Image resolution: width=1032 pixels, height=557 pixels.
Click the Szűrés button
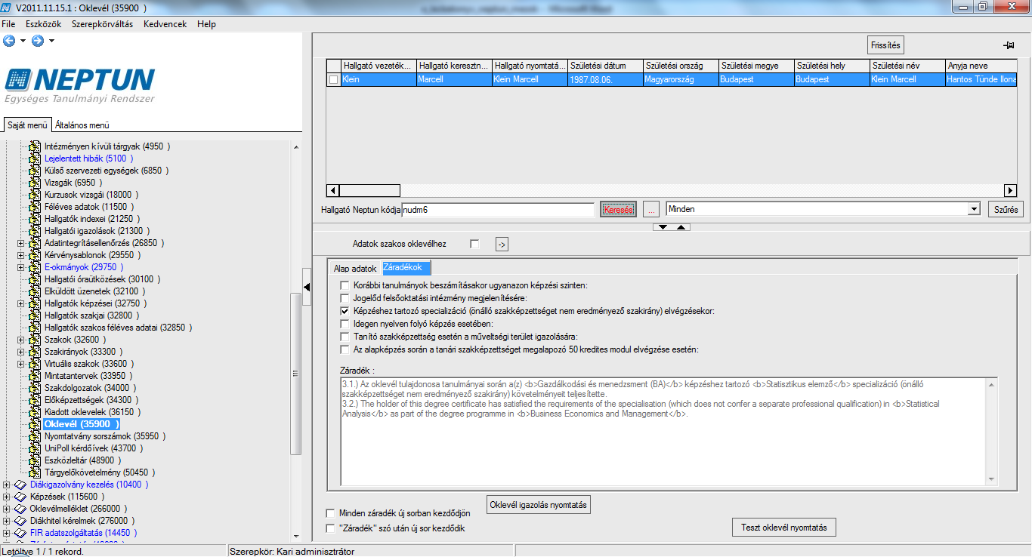point(1006,209)
